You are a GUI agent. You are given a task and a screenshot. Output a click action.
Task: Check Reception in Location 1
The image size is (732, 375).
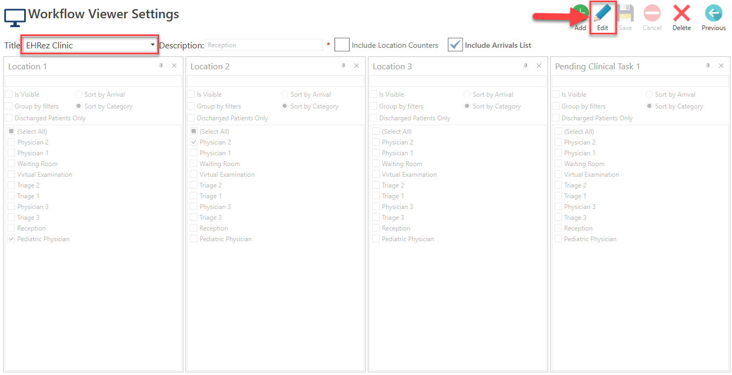(11, 228)
